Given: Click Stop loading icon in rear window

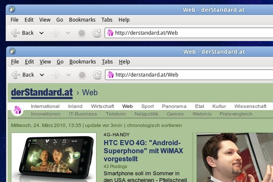Looking at the screenshot, I should pos(82,33).
